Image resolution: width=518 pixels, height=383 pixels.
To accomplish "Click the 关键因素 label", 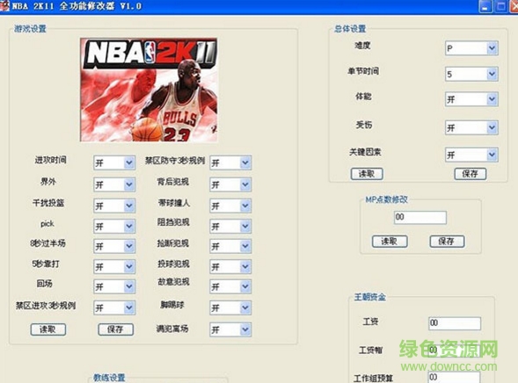I will (365, 152).
